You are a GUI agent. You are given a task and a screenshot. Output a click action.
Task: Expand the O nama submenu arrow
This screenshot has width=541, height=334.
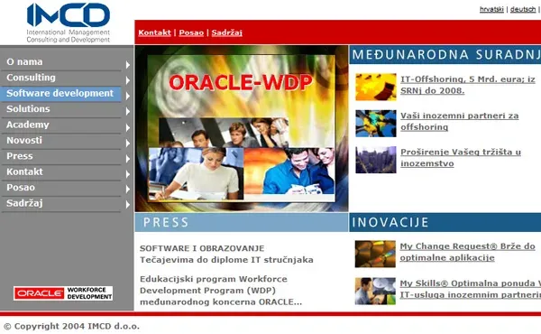(128, 65)
